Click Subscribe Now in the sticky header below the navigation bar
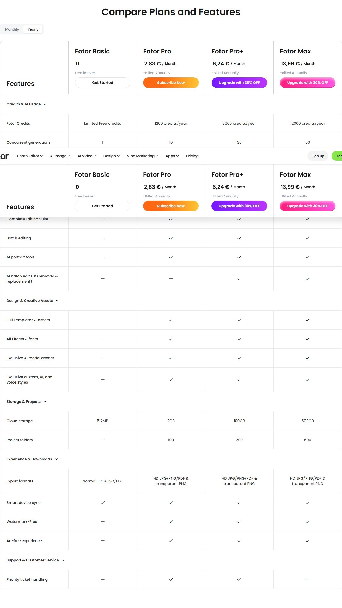This screenshot has width=342, height=608. pyautogui.click(x=171, y=206)
